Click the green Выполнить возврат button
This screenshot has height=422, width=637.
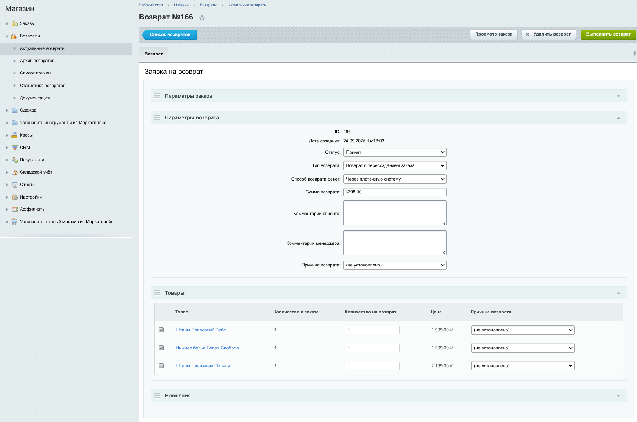click(608, 34)
